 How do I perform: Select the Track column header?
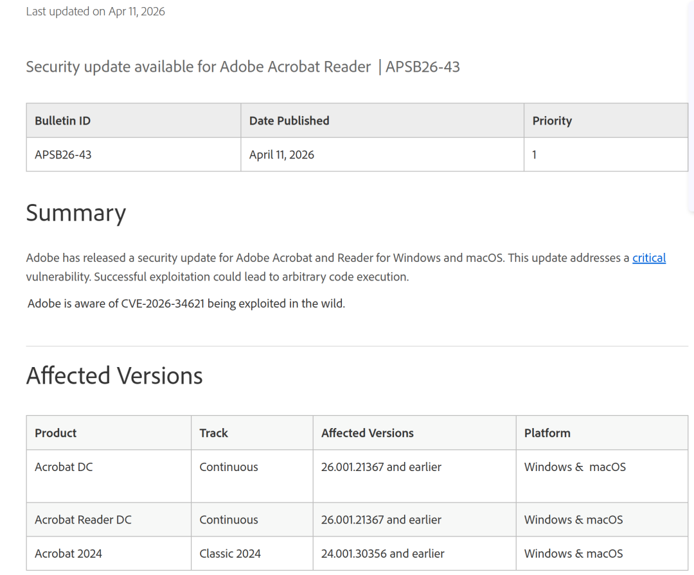(x=213, y=433)
